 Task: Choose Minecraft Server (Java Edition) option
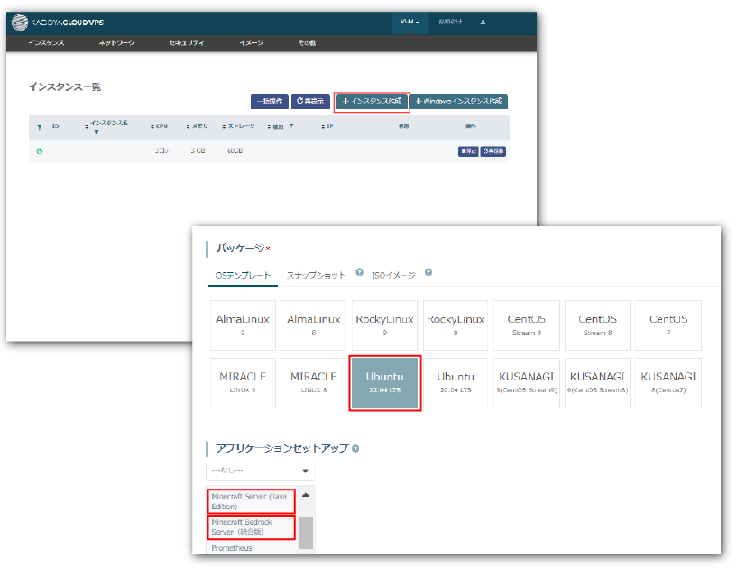click(253, 501)
